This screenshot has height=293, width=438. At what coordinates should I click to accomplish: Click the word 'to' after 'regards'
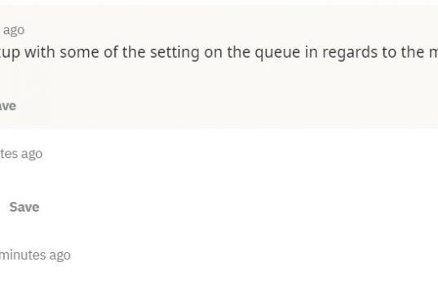click(389, 52)
